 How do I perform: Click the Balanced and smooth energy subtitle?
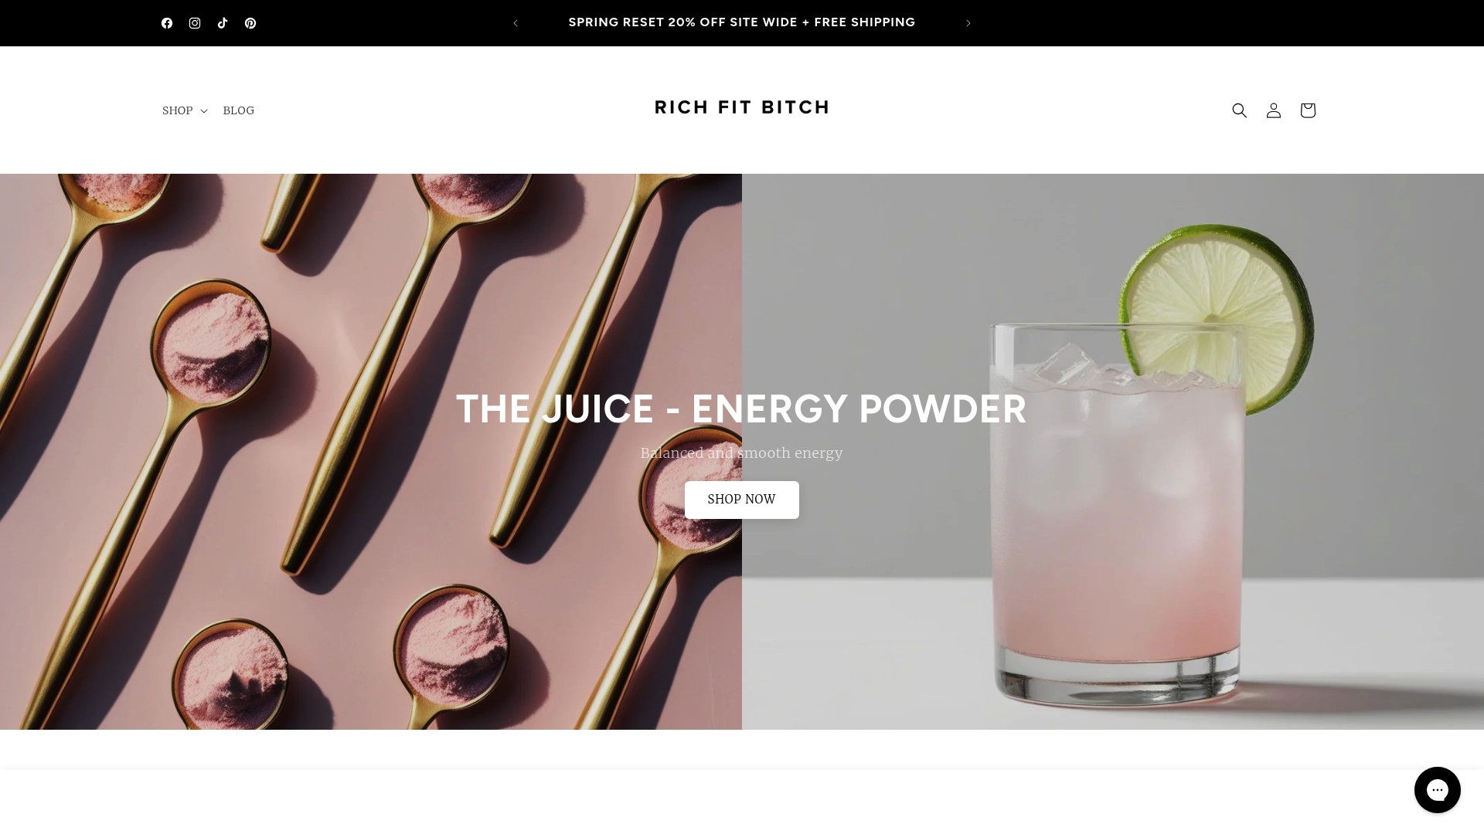pyautogui.click(x=742, y=453)
